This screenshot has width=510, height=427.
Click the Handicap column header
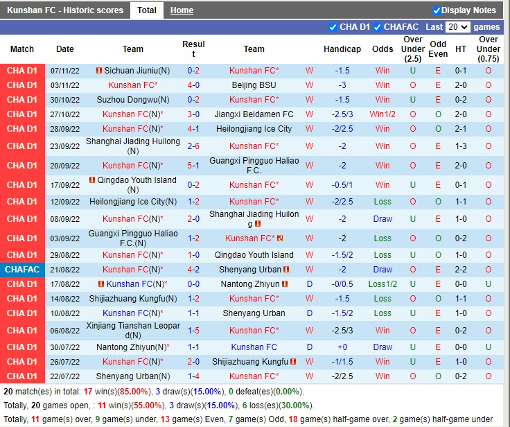342,49
